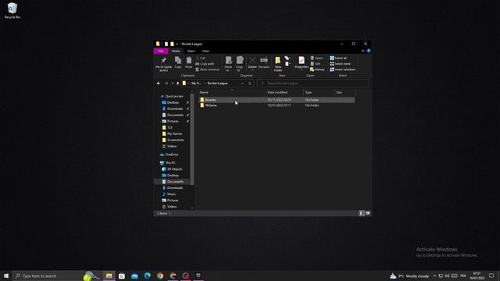Viewport: 500px width, 281px height.
Task: Switch to Large icons view in status bar
Action: (x=367, y=213)
